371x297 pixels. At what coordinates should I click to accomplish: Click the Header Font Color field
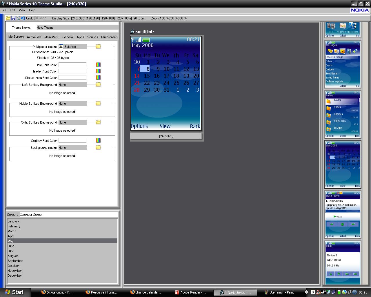[x=72, y=71]
